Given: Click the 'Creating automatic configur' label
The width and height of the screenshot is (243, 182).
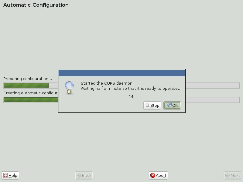Looking at the screenshot, I should 30,93.
